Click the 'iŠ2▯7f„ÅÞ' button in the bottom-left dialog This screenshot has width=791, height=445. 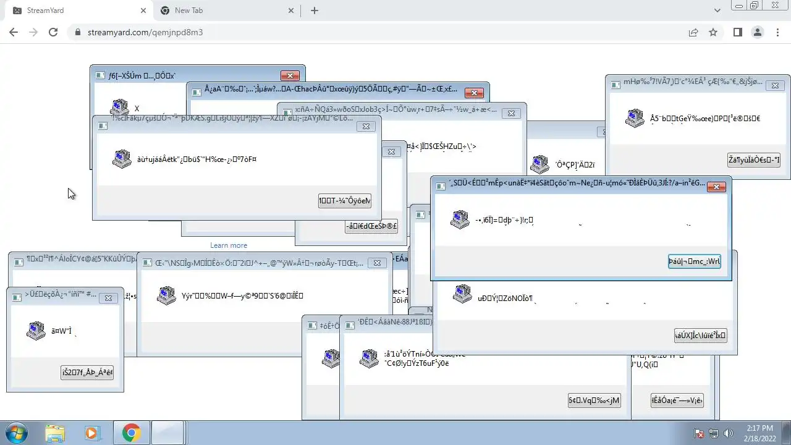[87, 372]
